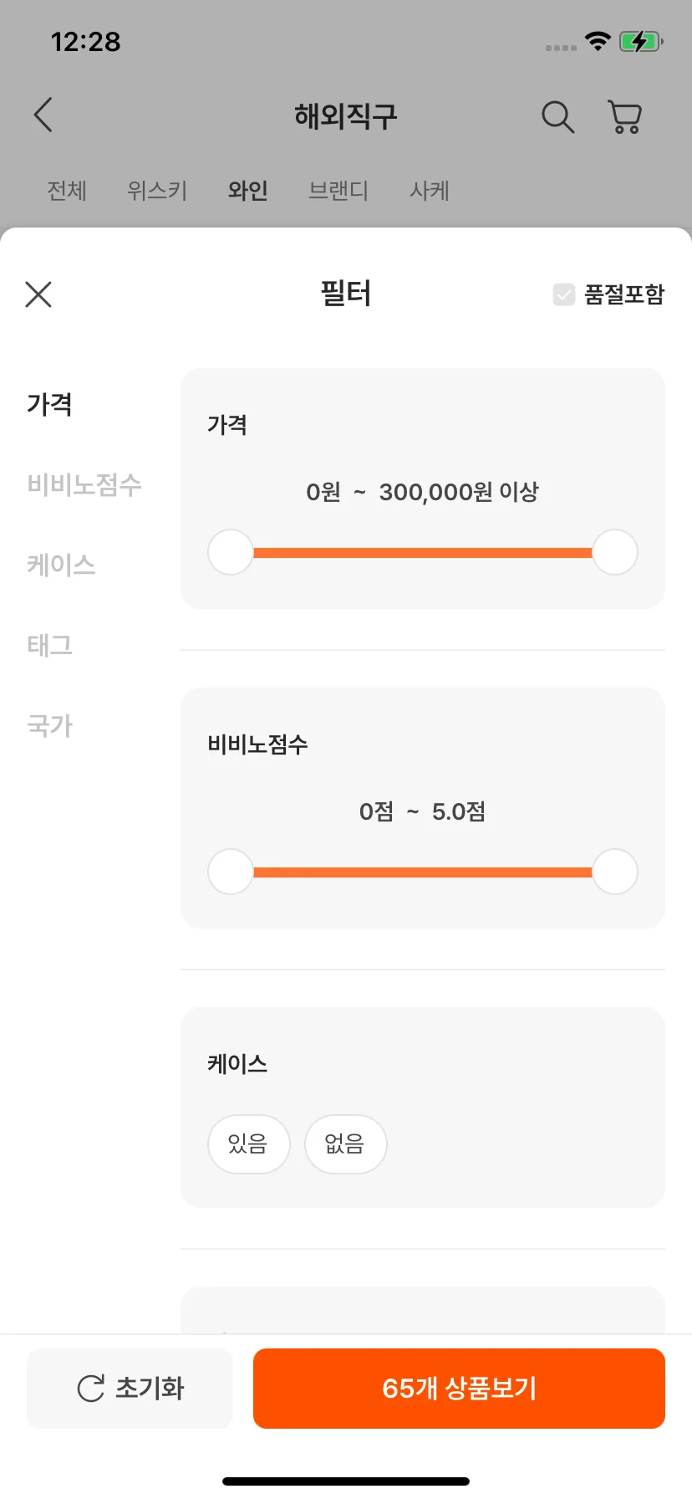Jump to 국가 in filter sidebar
The image size is (692, 1499).
point(50,725)
